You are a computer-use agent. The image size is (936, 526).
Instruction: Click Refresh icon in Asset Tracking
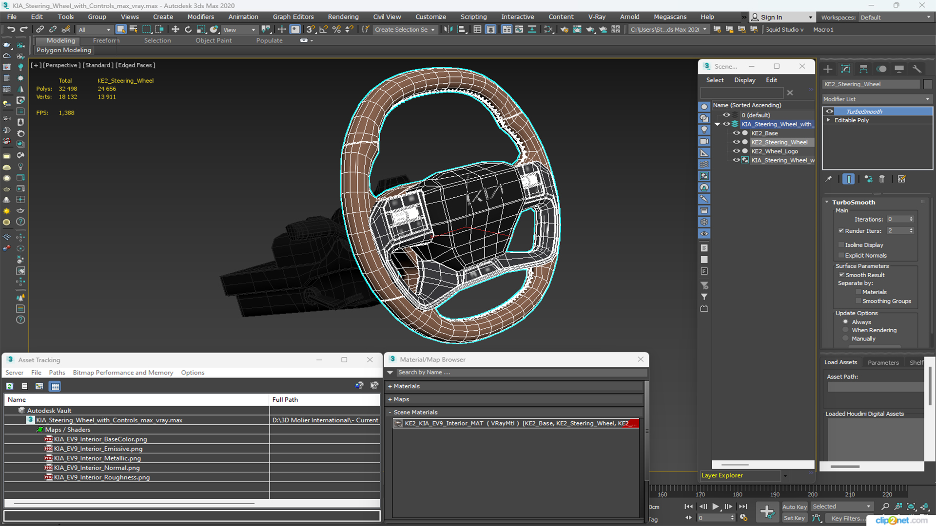9,386
